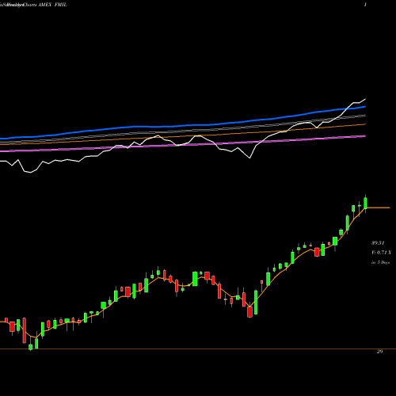Click the 'in 5 Days' label
396x396 pixels.
380,262
